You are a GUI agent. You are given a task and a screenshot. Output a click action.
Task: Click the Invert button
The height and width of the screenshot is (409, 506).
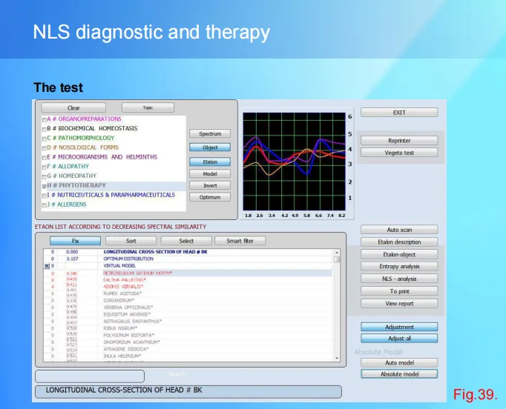pyautogui.click(x=210, y=185)
